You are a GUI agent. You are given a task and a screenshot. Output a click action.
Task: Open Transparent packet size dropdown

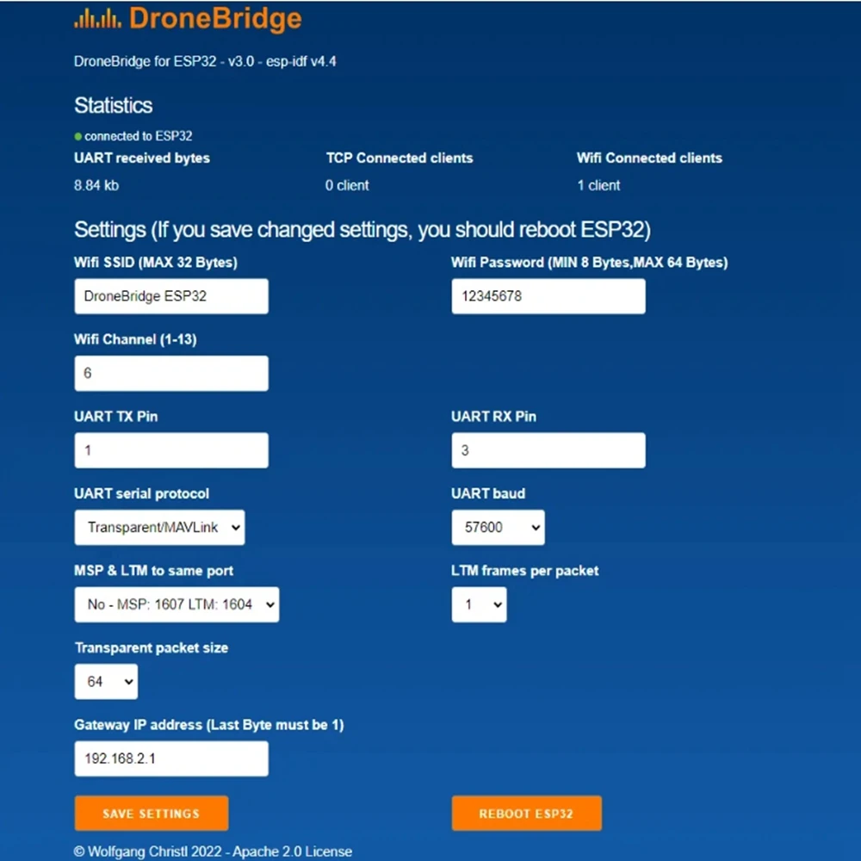point(106,681)
